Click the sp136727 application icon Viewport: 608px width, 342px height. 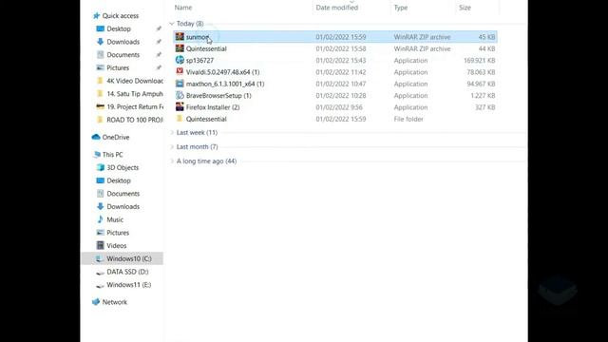pyautogui.click(x=180, y=60)
